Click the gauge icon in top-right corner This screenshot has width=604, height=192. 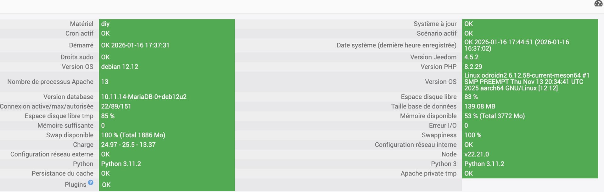[598, 3]
